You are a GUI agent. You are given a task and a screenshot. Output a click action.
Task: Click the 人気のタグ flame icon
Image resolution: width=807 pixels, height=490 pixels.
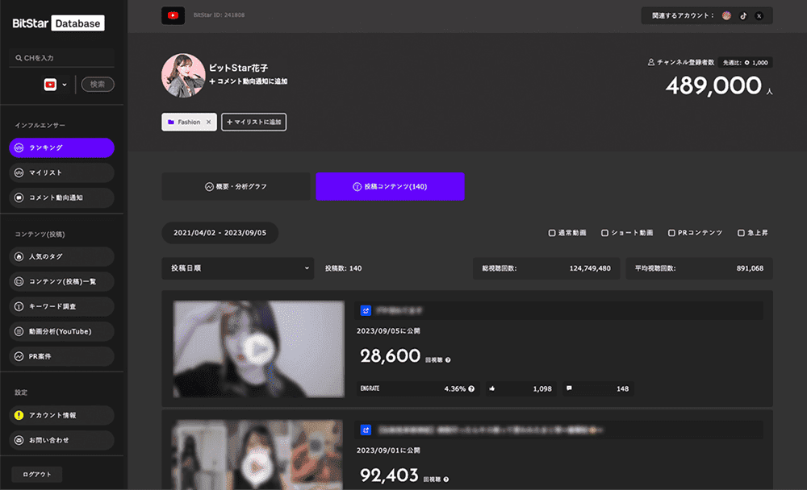click(19, 256)
